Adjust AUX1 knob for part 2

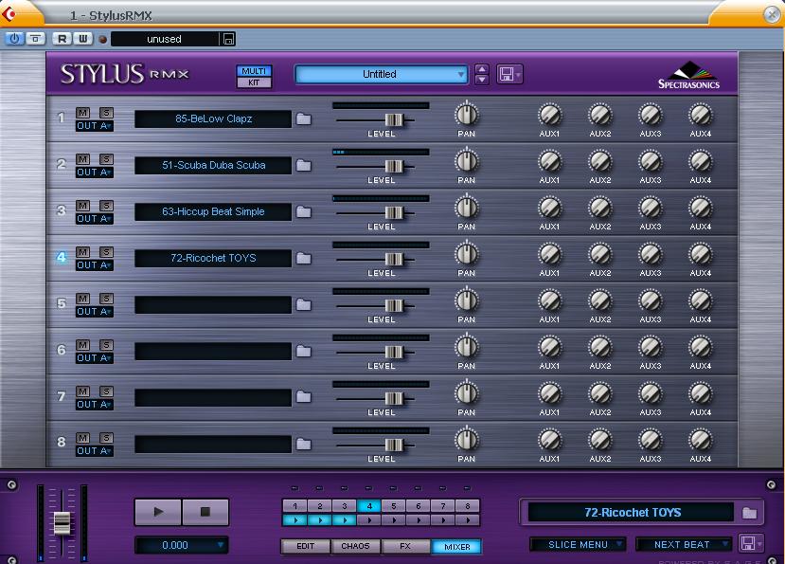(x=549, y=161)
